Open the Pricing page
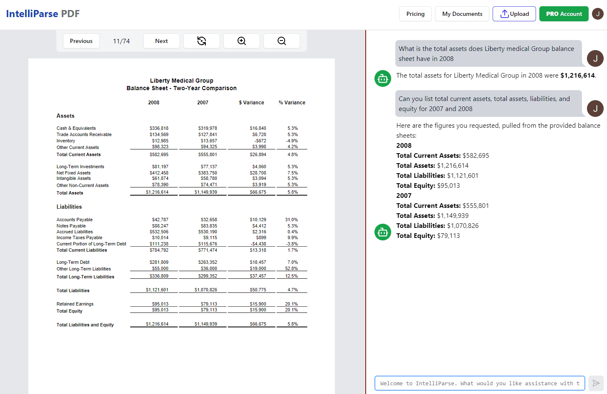The width and height of the screenshot is (607, 394). (x=415, y=13)
